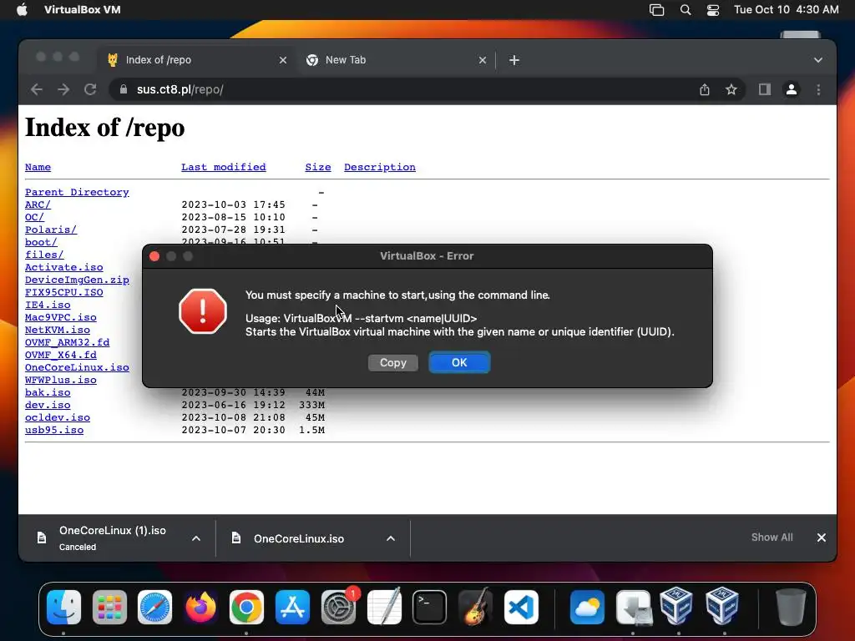Open TextEdit from the dock
The image size is (855, 641).
click(384, 607)
